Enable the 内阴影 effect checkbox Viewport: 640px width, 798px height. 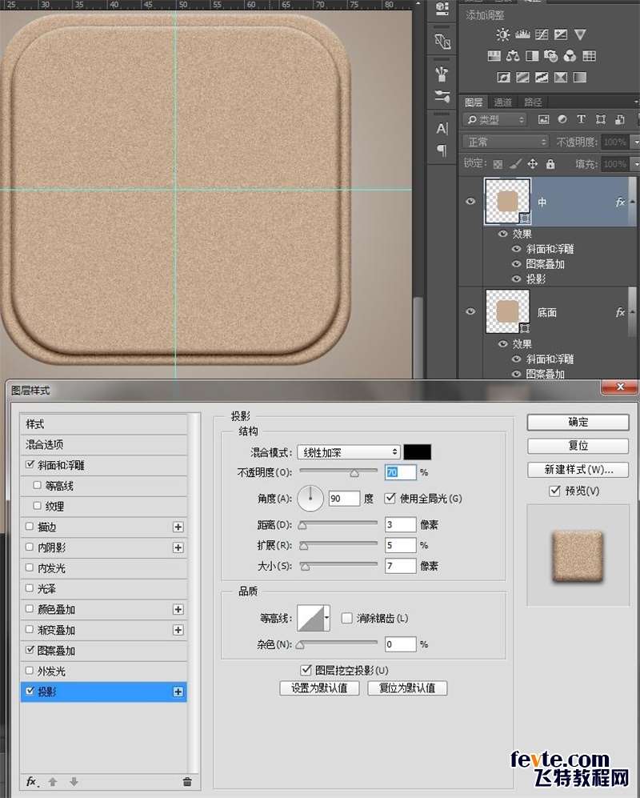pyautogui.click(x=30, y=548)
